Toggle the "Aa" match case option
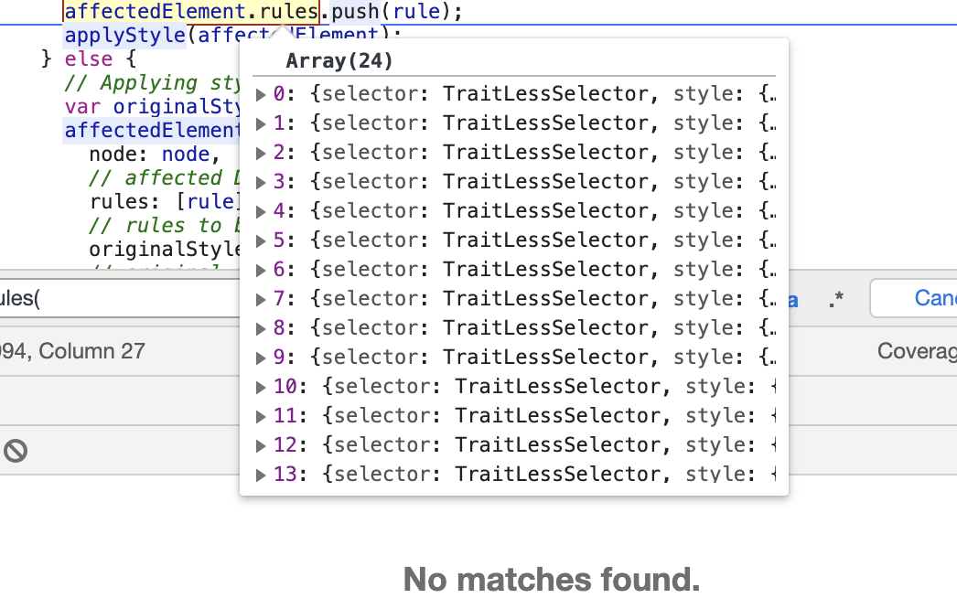 [795, 297]
